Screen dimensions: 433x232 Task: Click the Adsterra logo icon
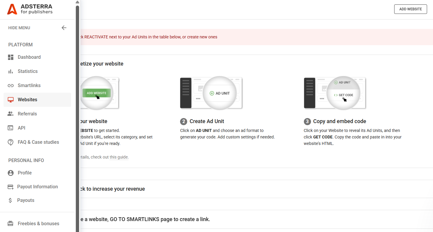point(12,9)
